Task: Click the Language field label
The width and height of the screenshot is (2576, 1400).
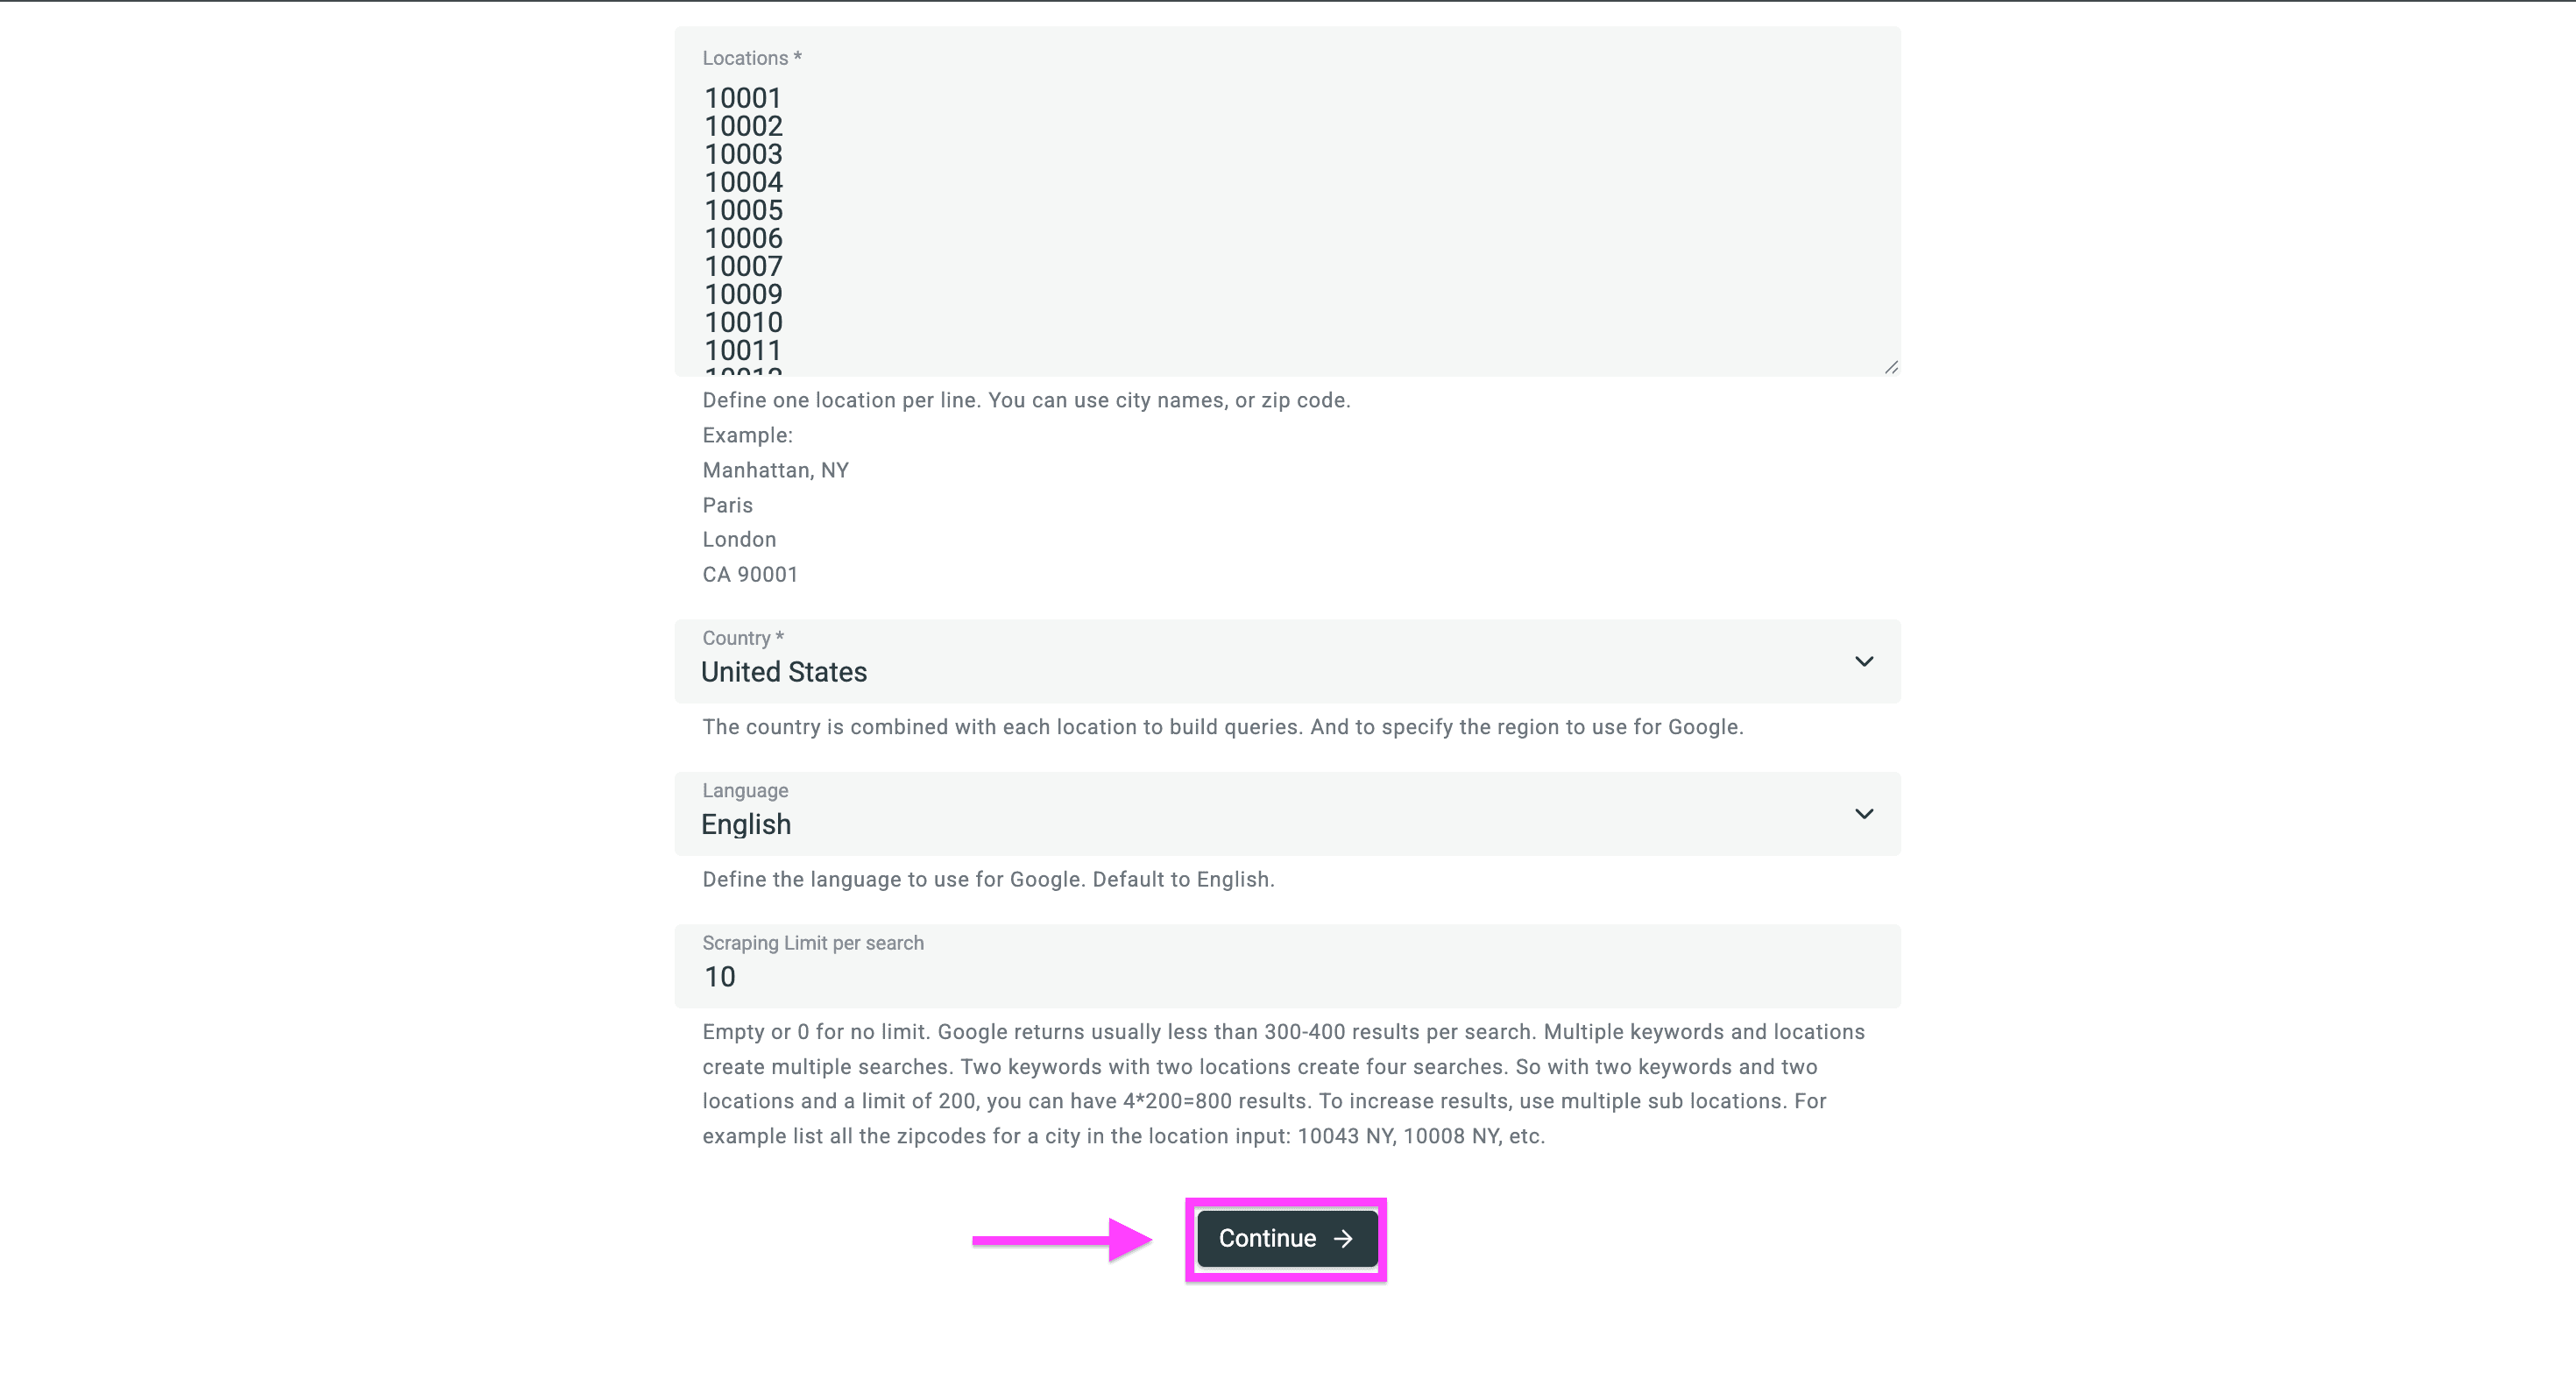Action: (745, 790)
